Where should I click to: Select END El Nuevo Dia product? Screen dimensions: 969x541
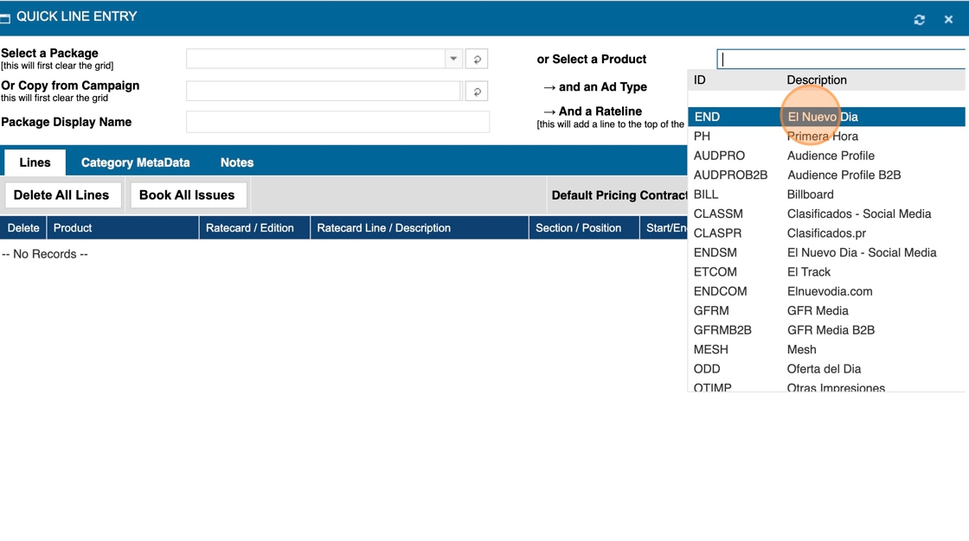tap(826, 117)
